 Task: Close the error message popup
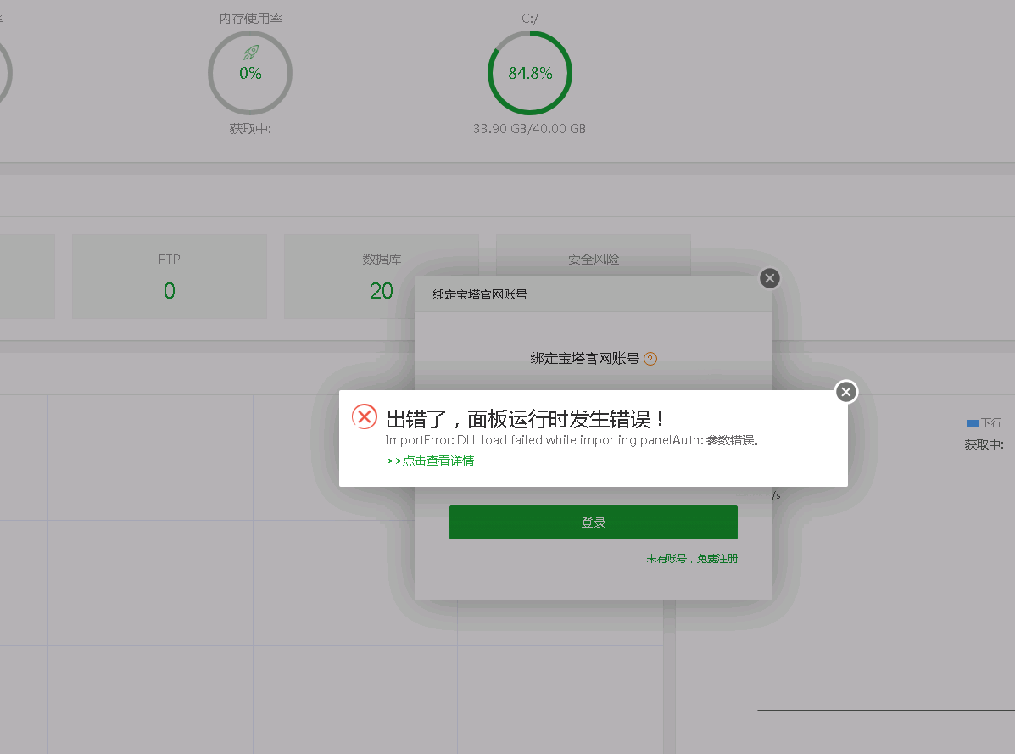tap(846, 392)
